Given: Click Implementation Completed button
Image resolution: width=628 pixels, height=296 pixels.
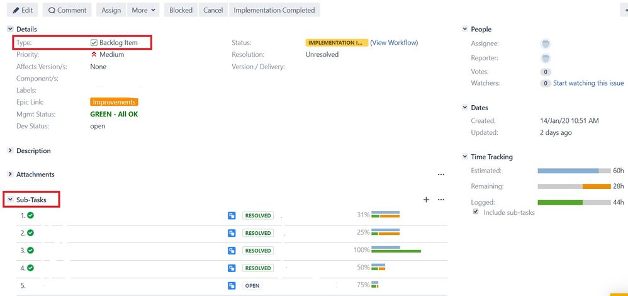Looking at the screenshot, I should [x=274, y=10].
